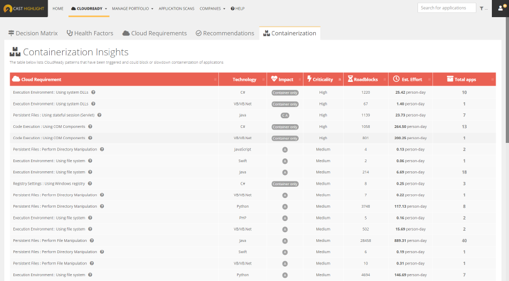This screenshot has height=281, width=509.
Task: Expand the Manage Portfolio dropdown
Action: pos(133,9)
